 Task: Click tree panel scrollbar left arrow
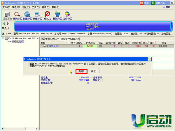click(2, 129)
